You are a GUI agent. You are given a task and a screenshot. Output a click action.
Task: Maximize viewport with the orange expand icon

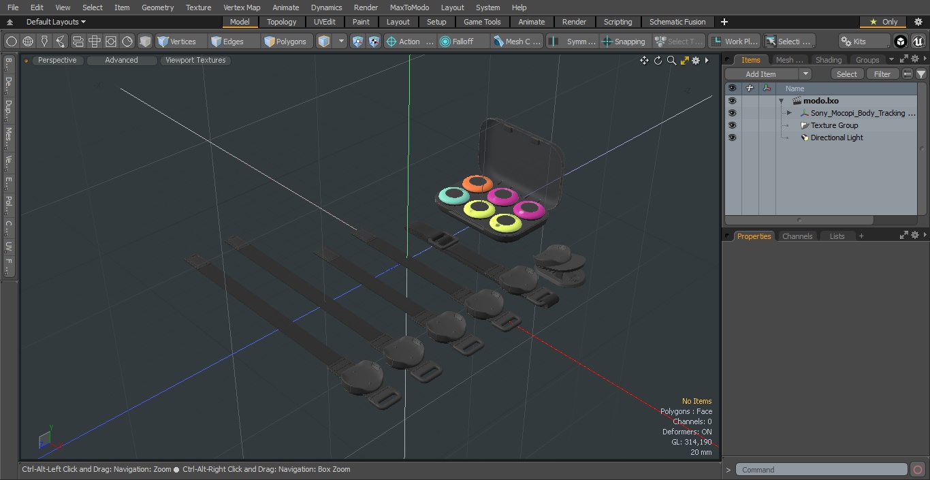684,61
